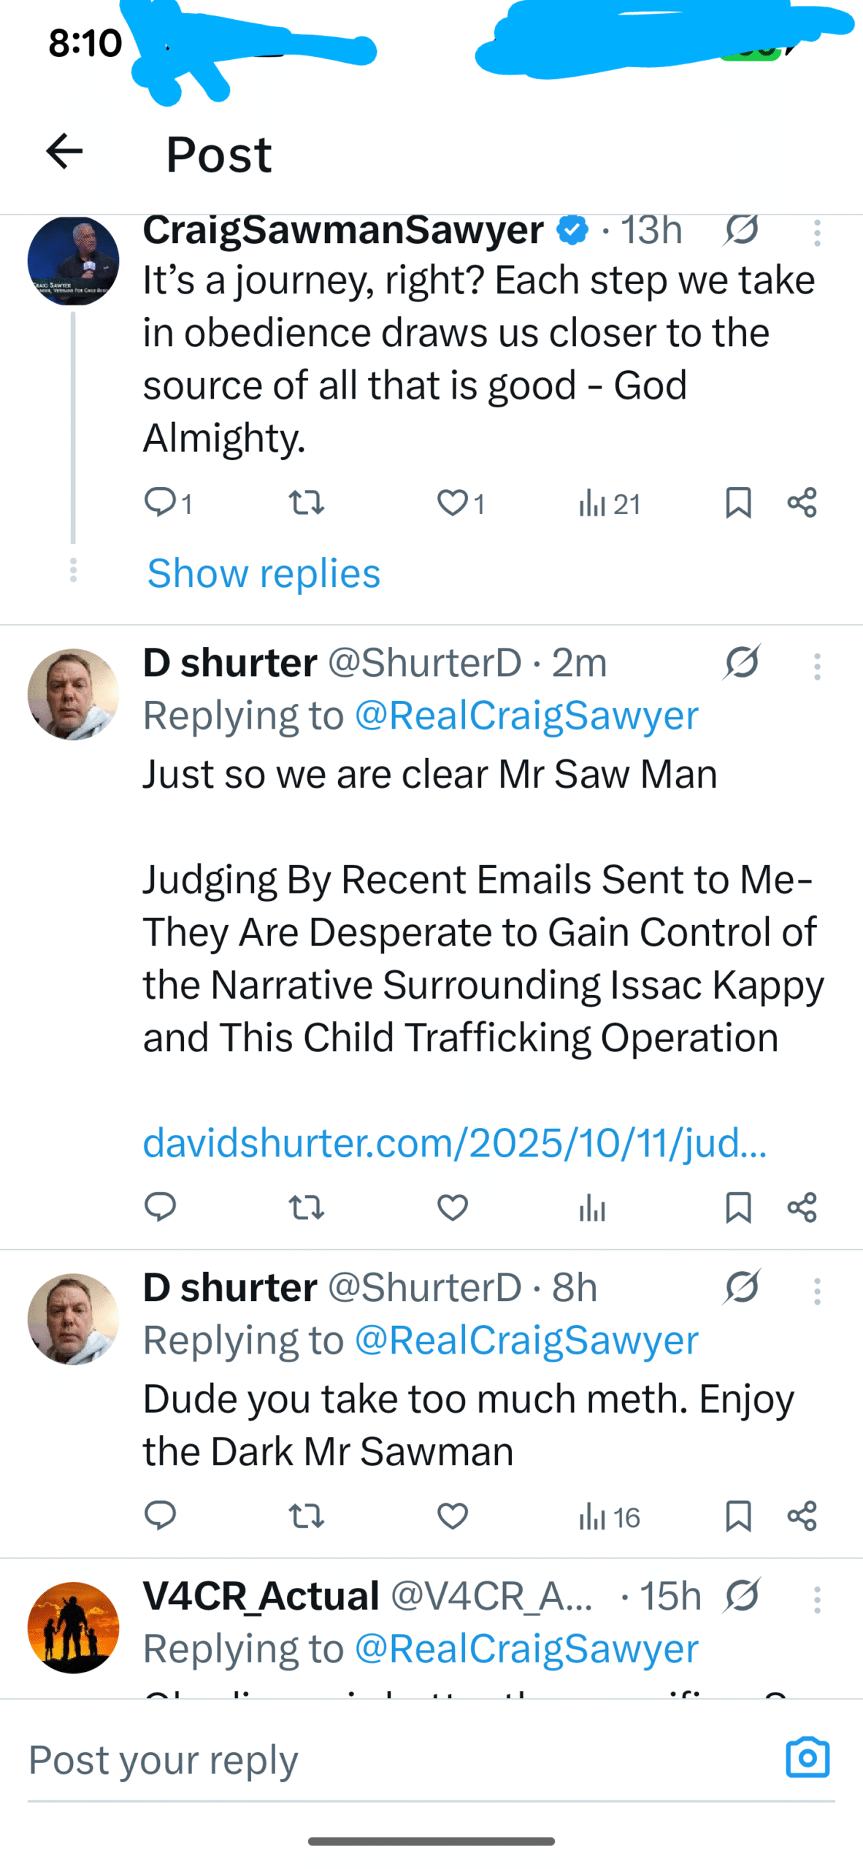Like CraigSawmanSawyer's post with 1 like
The height and width of the screenshot is (1869, 863).
click(x=452, y=502)
